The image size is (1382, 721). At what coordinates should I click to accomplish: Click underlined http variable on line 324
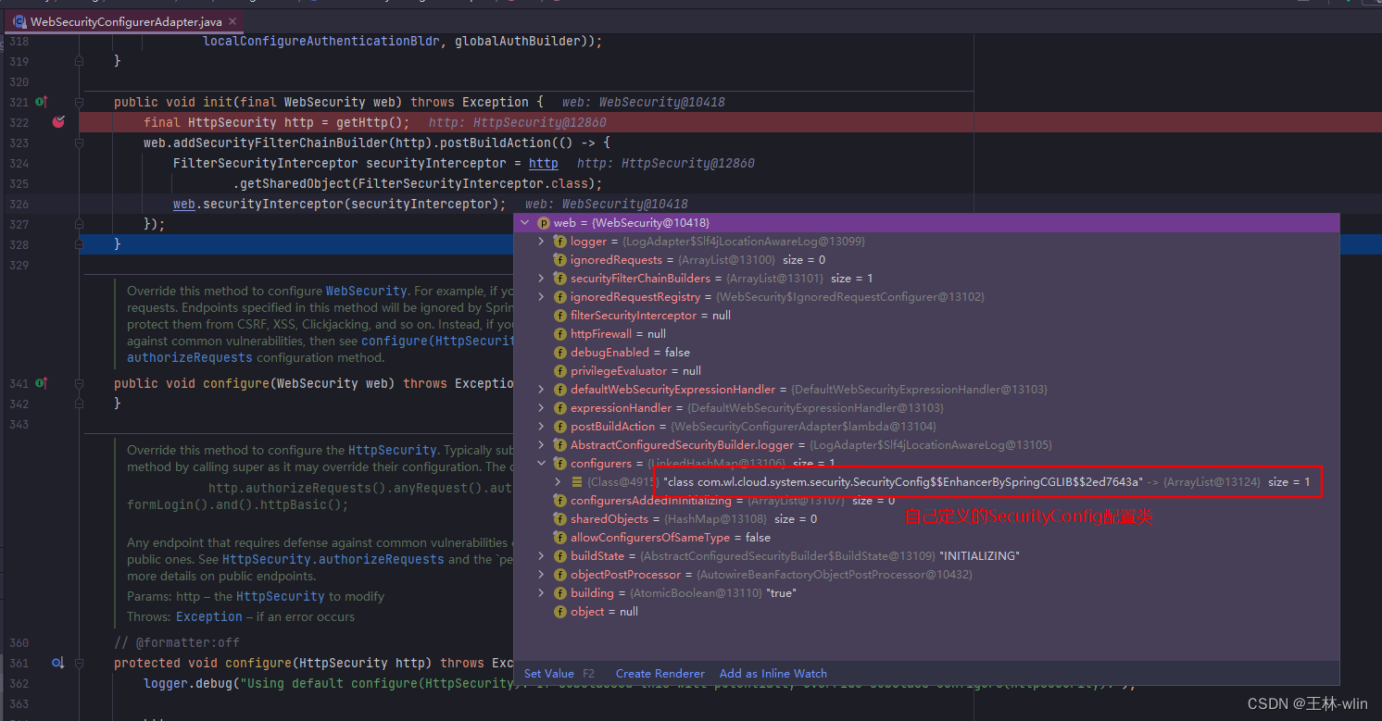[x=544, y=163]
